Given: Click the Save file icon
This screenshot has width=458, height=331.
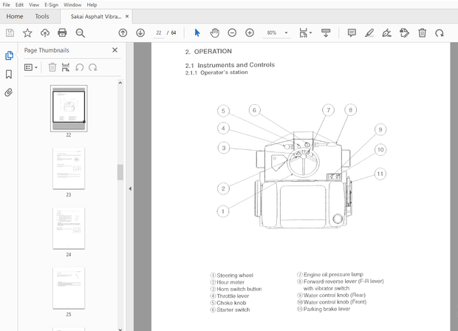Looking at the screenshot, I should point(10,33).
